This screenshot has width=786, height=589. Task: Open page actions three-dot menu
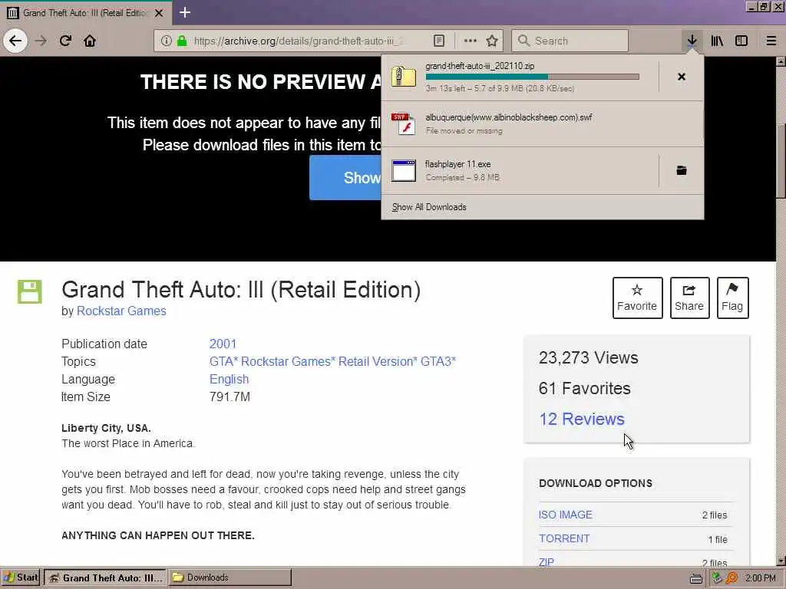pos(471,41)
